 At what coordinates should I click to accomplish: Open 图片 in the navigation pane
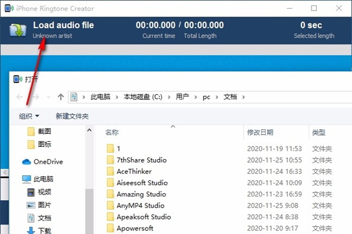pyautogui.click(x=39, y=205)
